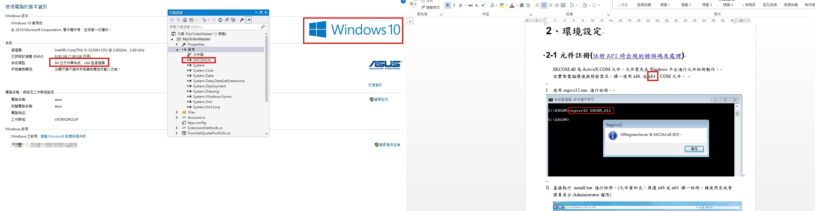Apply the 標題 1 style
Viewport: 815px width, 211px height.
(x=665, y=5)
